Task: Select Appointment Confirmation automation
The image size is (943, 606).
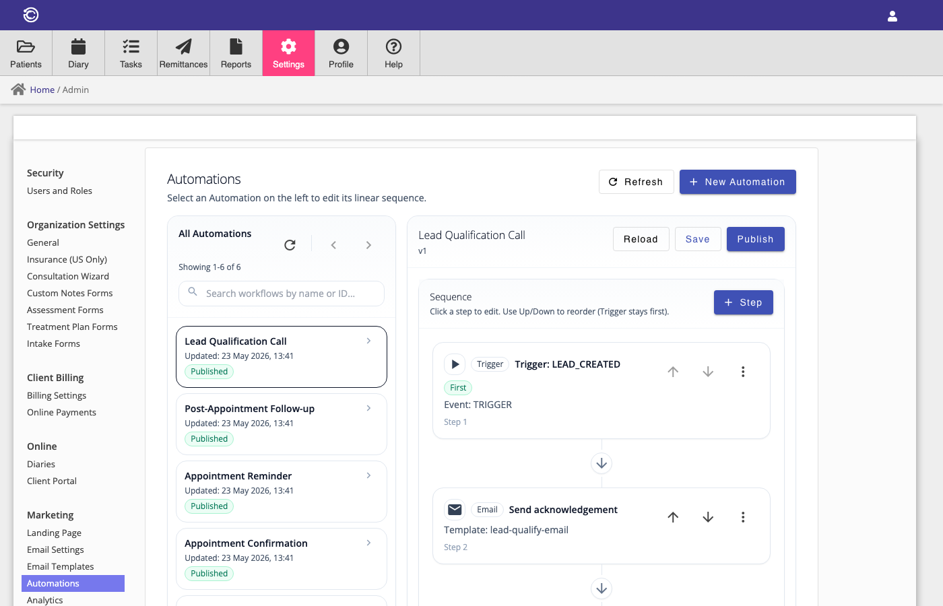Action: tap(282, 559)
